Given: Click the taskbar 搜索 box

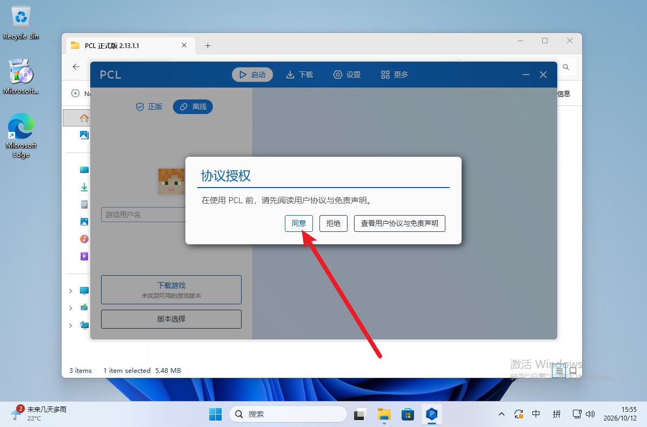Looking at the screenshot, I should point(288,414).
